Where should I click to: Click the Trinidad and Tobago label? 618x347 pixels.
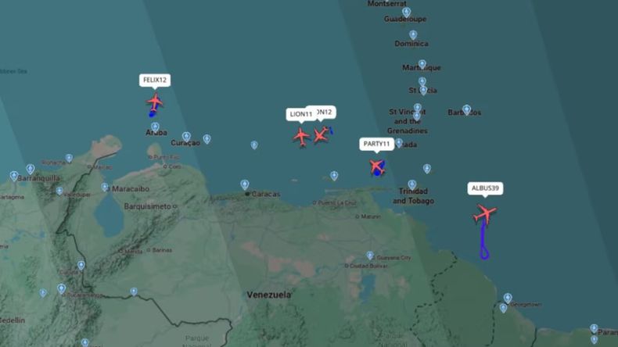(x=413, y=196)
